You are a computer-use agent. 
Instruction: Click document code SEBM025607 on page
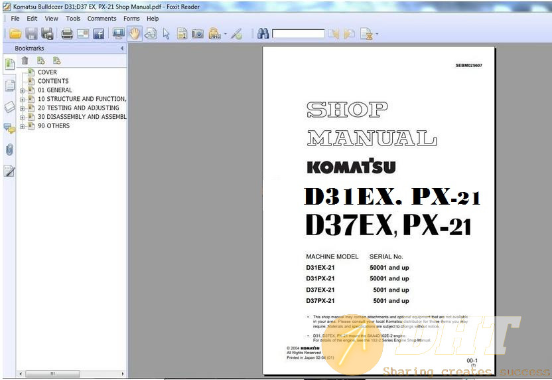[468, 66]
